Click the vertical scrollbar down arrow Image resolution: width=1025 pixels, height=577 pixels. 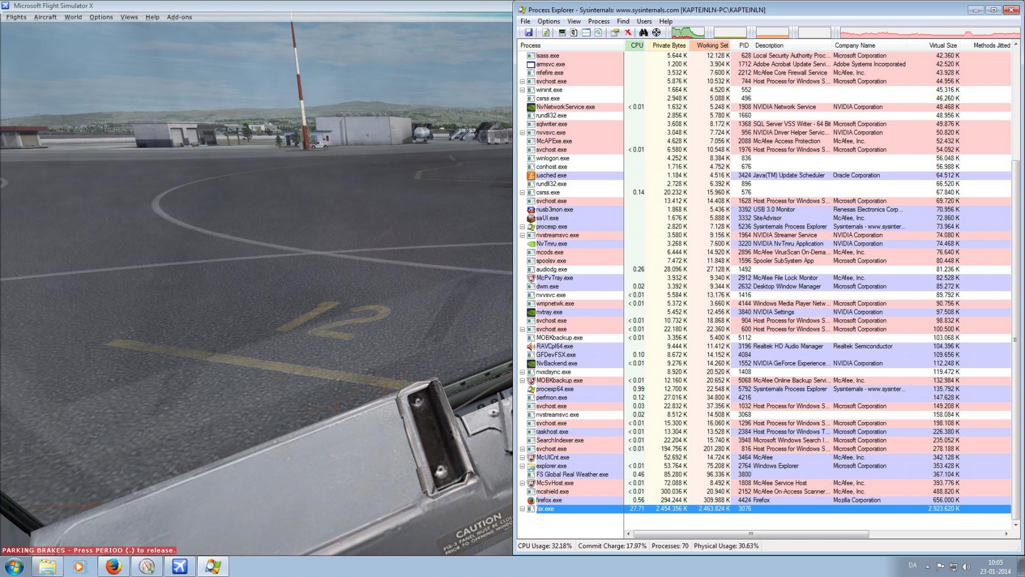1015,524
